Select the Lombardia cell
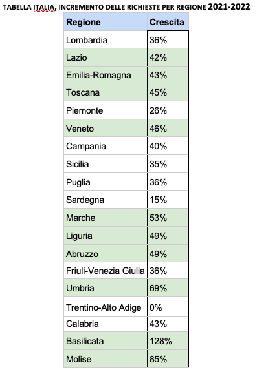257x374 pixels. 106,39
